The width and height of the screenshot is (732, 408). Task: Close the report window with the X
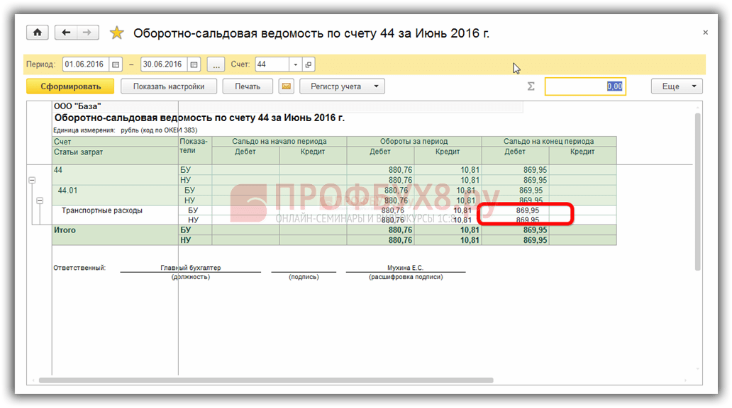(705, 33)
